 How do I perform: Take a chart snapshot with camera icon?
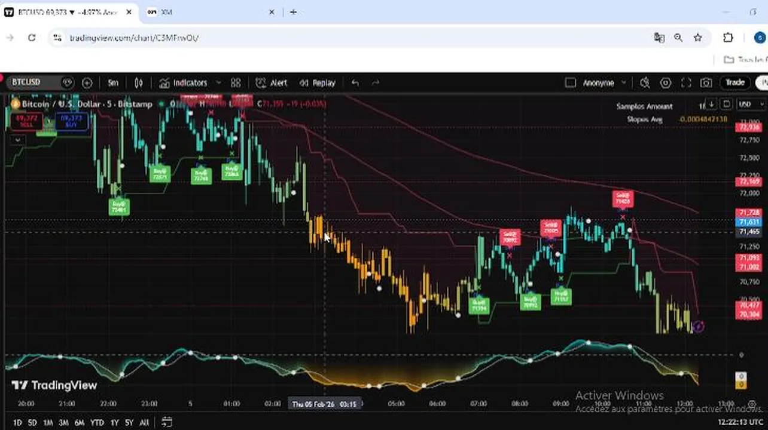706,82
